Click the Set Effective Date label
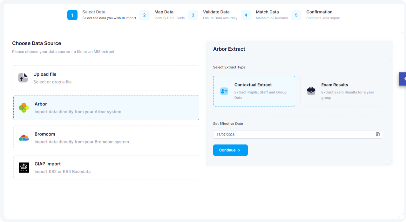The height and width of the screenshot is (222, 406). [228, 124]
